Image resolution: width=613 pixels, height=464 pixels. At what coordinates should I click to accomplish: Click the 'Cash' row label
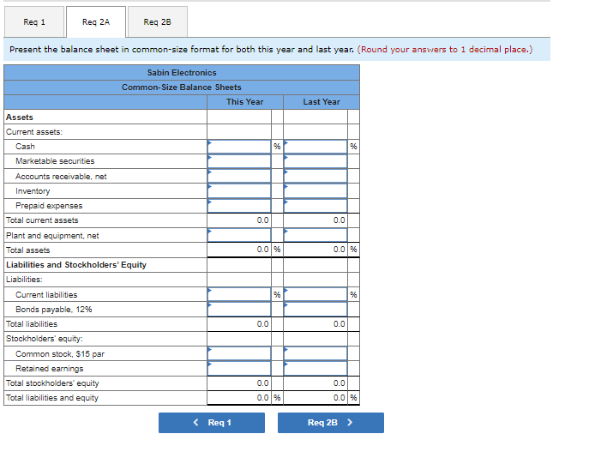(x=26, y=147)
